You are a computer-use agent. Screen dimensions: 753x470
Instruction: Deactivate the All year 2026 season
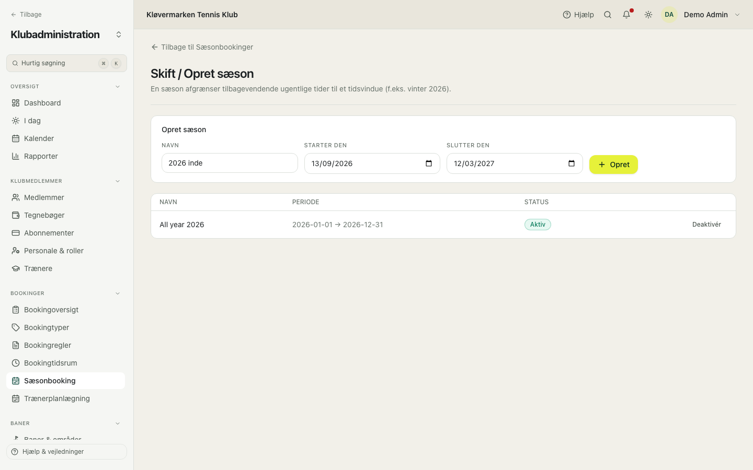point(706,225)
